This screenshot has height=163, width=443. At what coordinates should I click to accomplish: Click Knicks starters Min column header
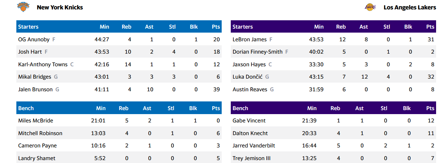click(x=105, y=27)
